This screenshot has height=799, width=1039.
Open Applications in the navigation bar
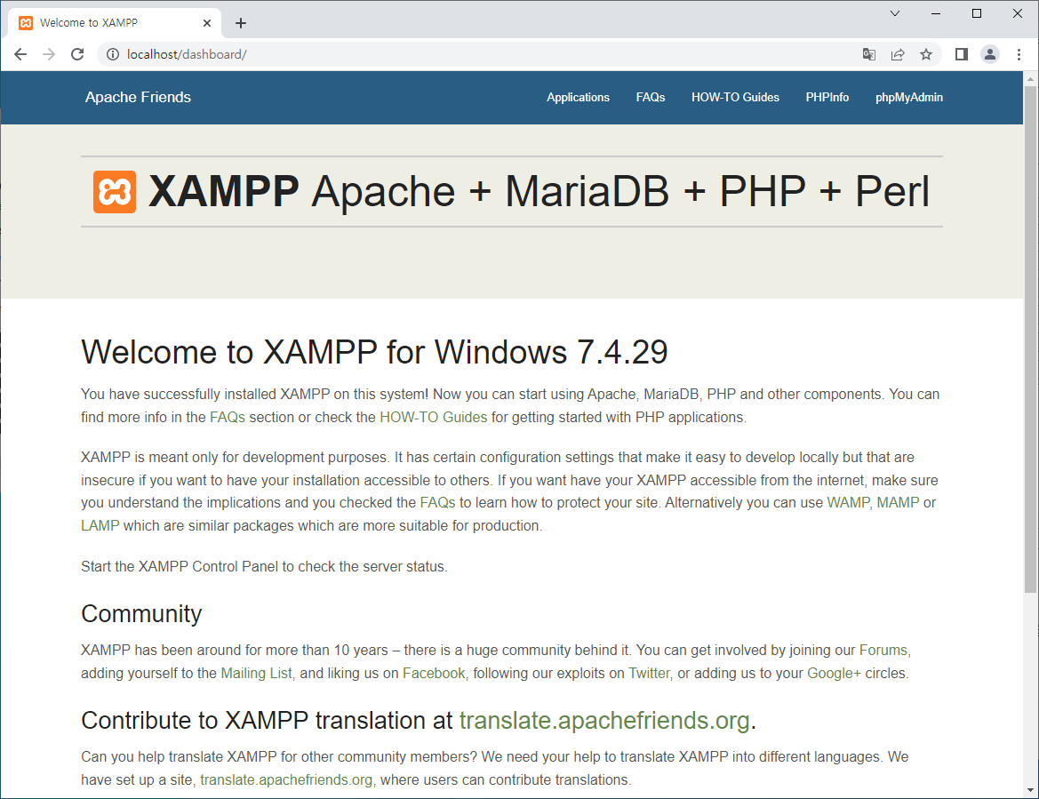coord(578,98)
